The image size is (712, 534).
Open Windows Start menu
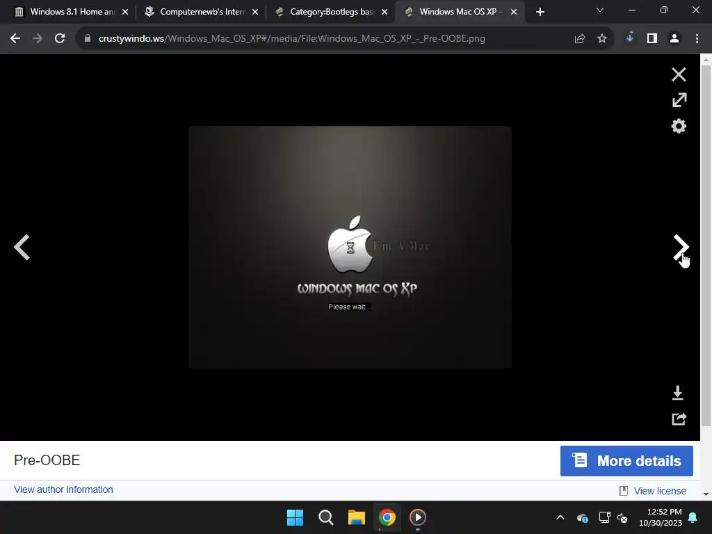pyautogui.click(x=295, y=517)
